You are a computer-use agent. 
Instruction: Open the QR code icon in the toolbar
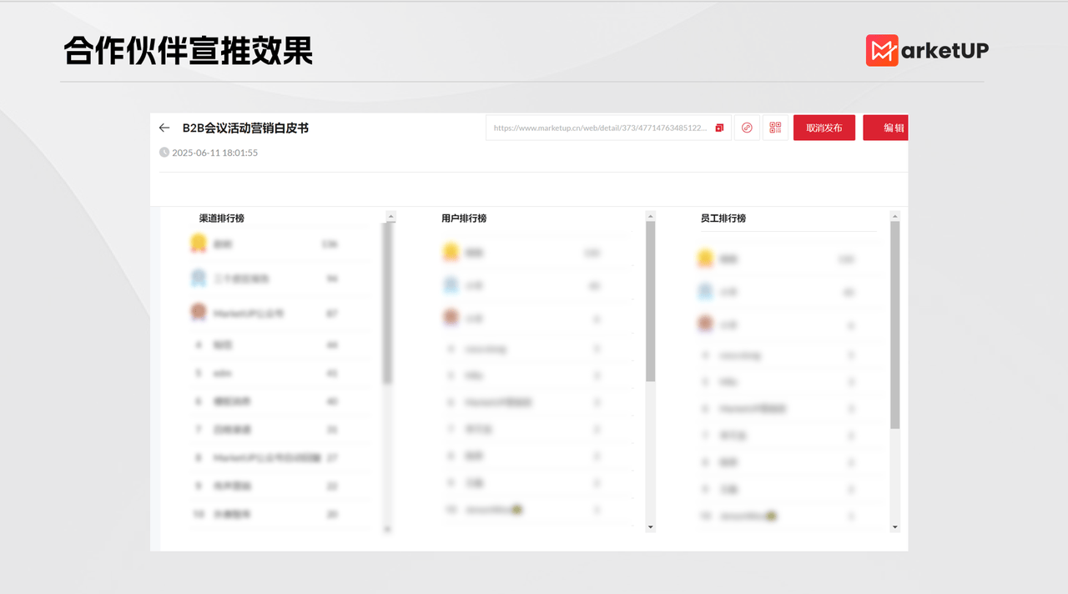[774, 128]
